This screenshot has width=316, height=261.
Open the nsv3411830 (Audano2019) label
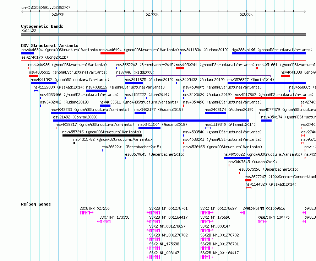[204, 50]
